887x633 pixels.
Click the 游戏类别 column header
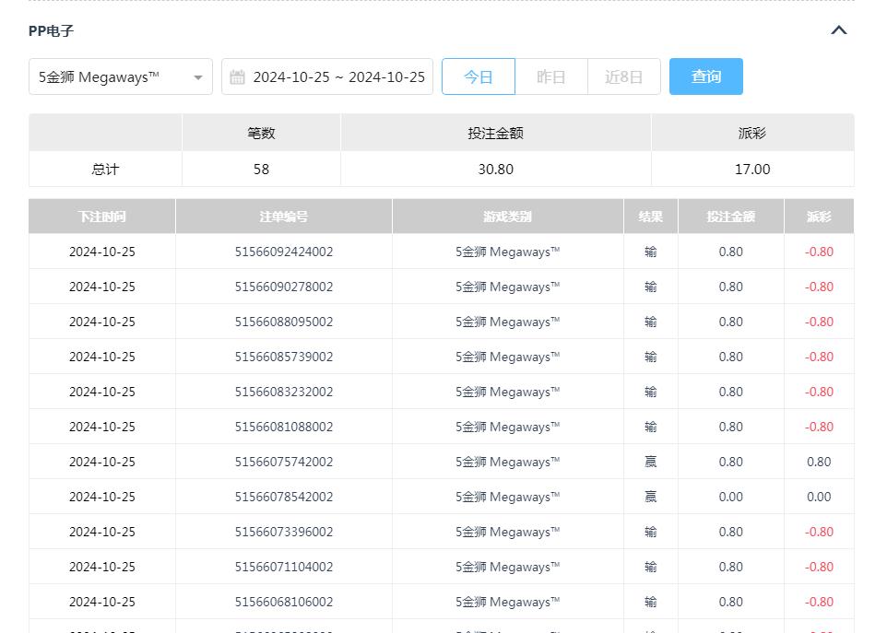(507, 216)
